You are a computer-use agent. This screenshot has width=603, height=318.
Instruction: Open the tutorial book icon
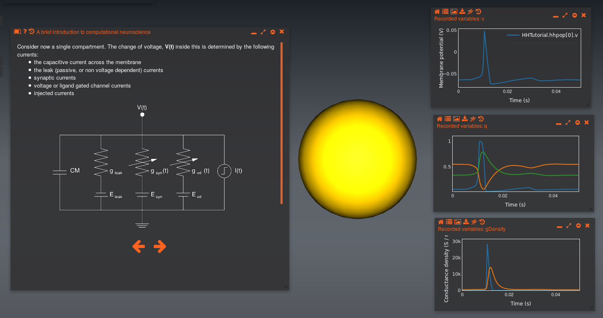click(x=17, y=32)
